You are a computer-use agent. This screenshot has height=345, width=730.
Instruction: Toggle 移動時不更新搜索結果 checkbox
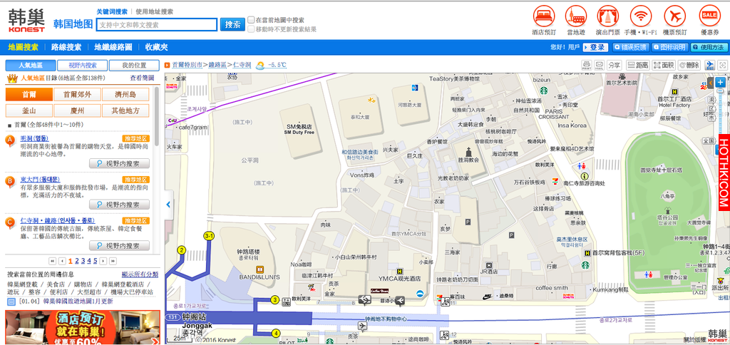252,29
